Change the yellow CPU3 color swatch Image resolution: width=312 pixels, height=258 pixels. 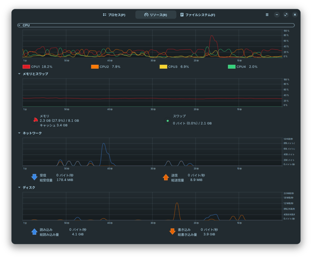click(x=163, y=67)
